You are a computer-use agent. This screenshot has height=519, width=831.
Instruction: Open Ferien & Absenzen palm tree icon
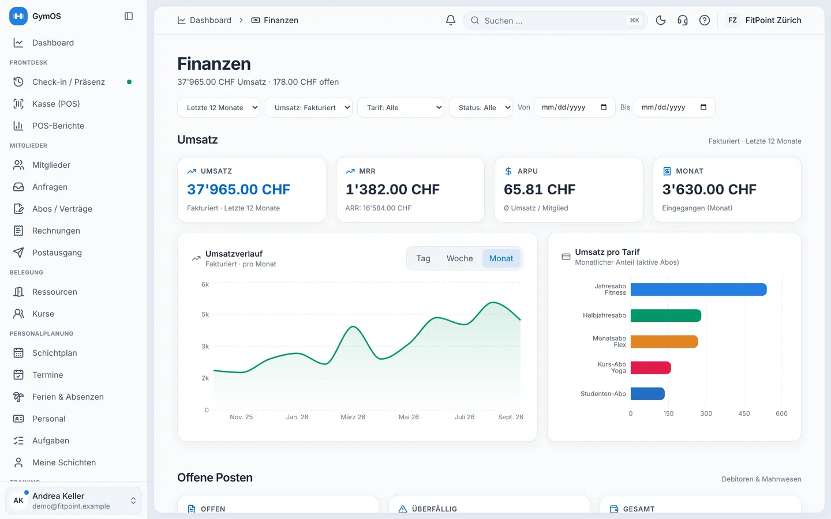(18, 397)
